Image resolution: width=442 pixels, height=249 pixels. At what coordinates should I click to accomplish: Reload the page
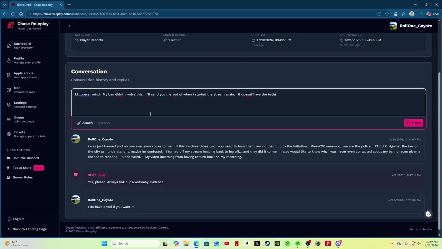[13, 14]
